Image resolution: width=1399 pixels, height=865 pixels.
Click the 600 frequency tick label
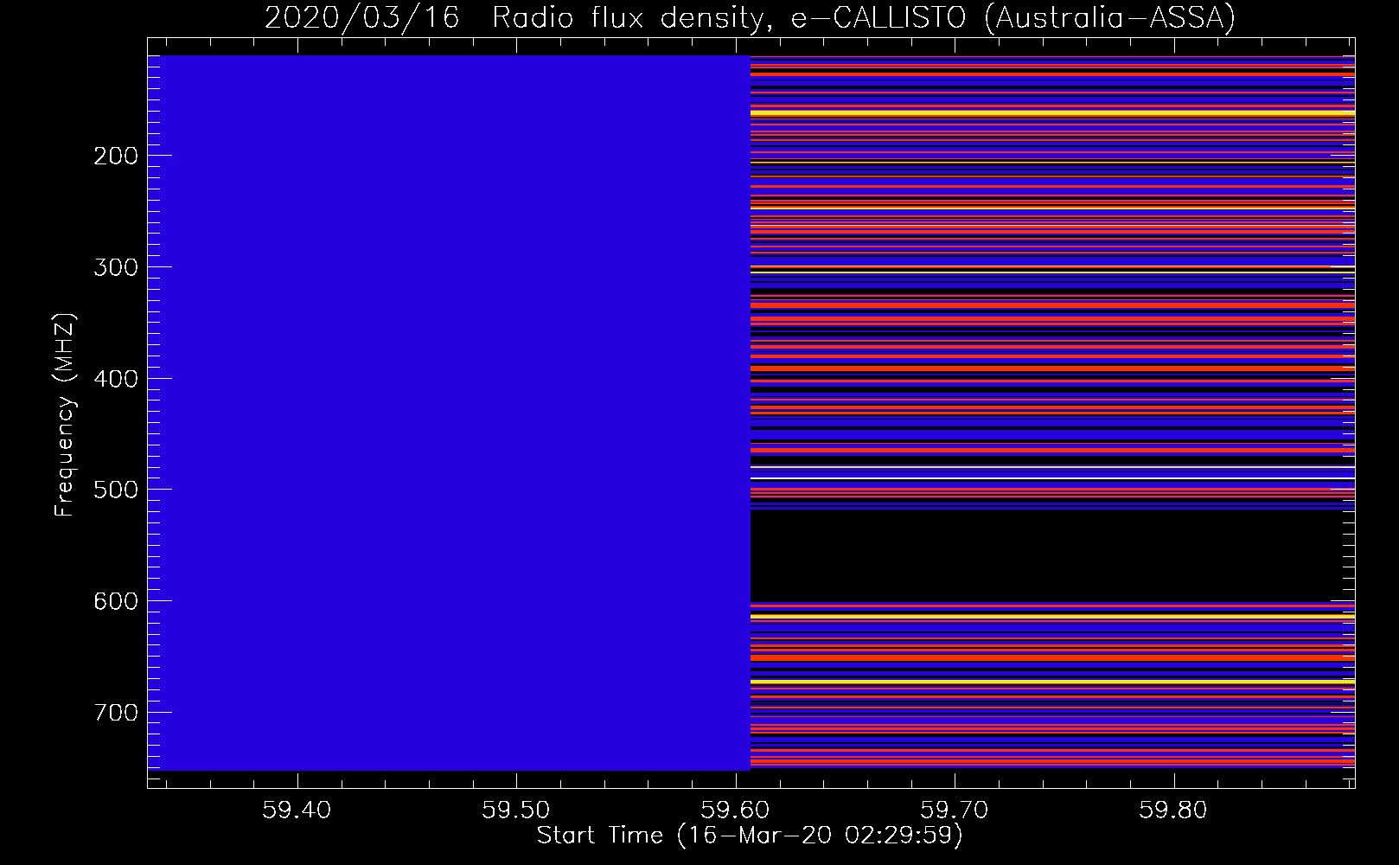pos(116,601)
